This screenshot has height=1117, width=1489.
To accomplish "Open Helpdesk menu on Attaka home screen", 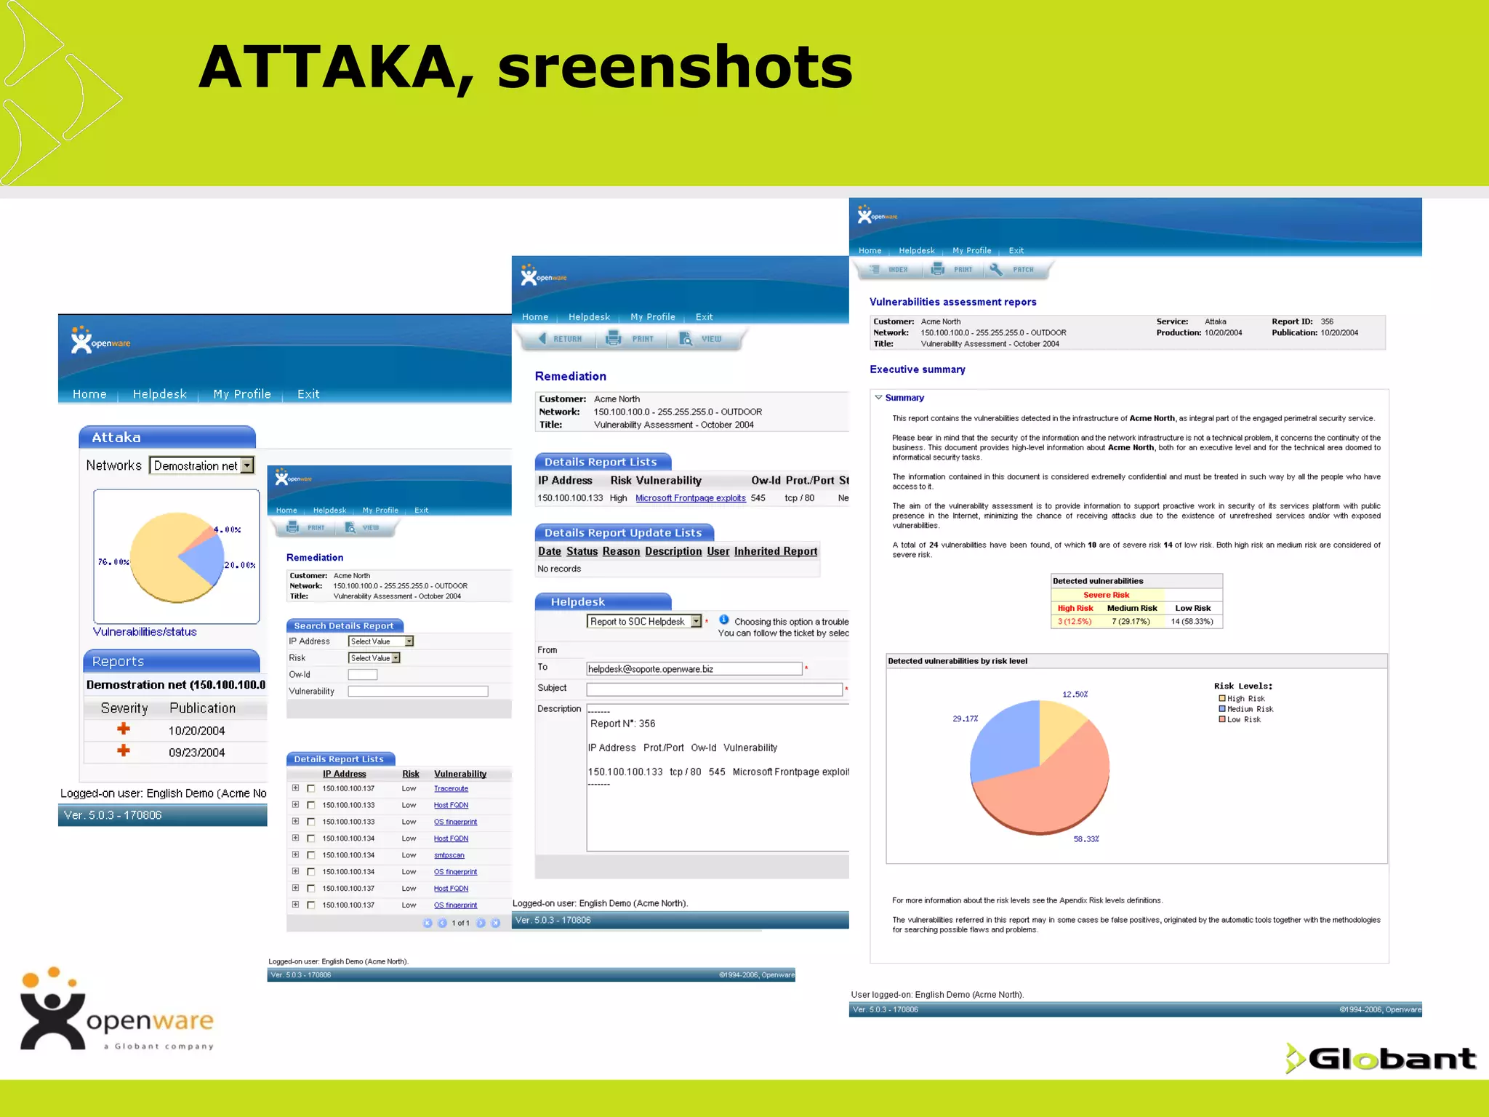I will 160,394.
